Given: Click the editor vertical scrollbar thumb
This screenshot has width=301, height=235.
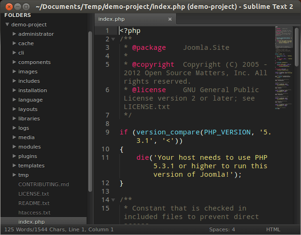Looking at the screenshot, I should pyautogui.click(x=297, y=47).
